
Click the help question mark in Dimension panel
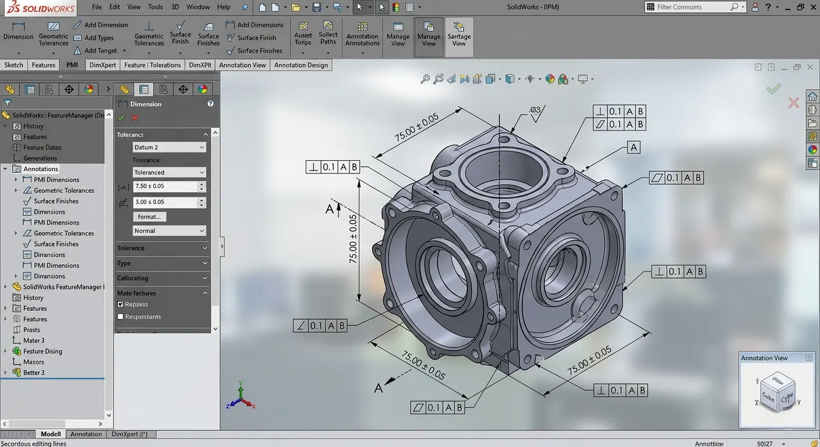pyautogui.click(x=210, y=104)
